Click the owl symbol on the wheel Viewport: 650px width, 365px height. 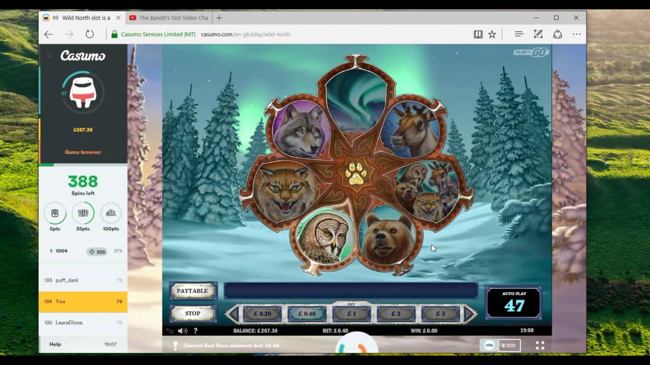pyautogui.click(x=325, y=237)
